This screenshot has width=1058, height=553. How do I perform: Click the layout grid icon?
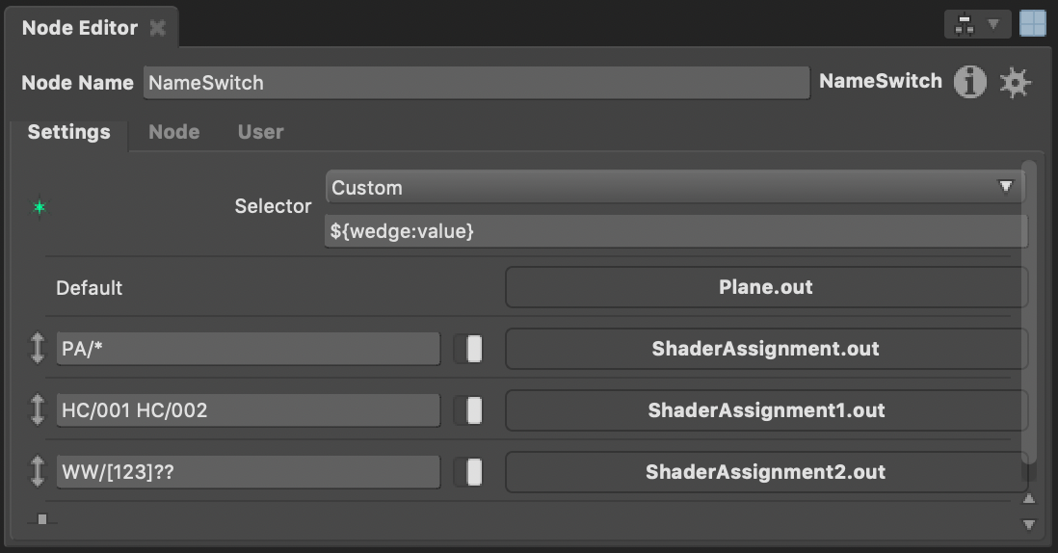click(x=1032, y=23)
